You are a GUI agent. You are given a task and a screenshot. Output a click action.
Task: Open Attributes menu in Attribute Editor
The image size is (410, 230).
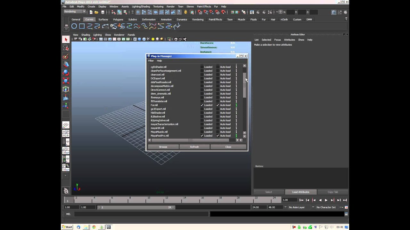(x=289, y=40)
